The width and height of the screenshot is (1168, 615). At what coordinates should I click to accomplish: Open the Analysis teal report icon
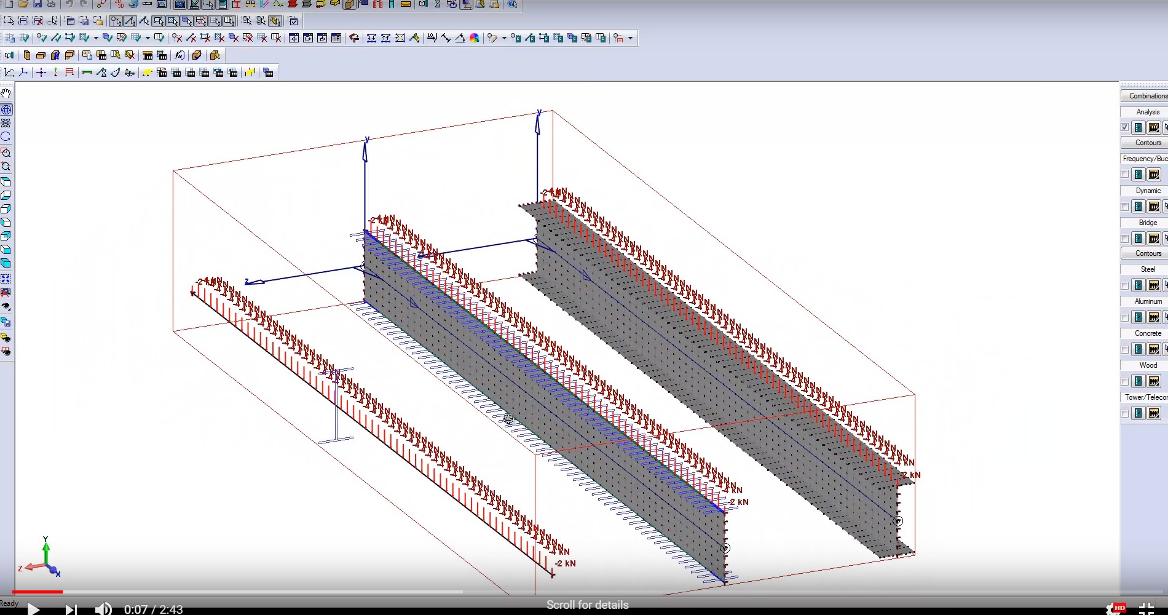coord(1138,127)
